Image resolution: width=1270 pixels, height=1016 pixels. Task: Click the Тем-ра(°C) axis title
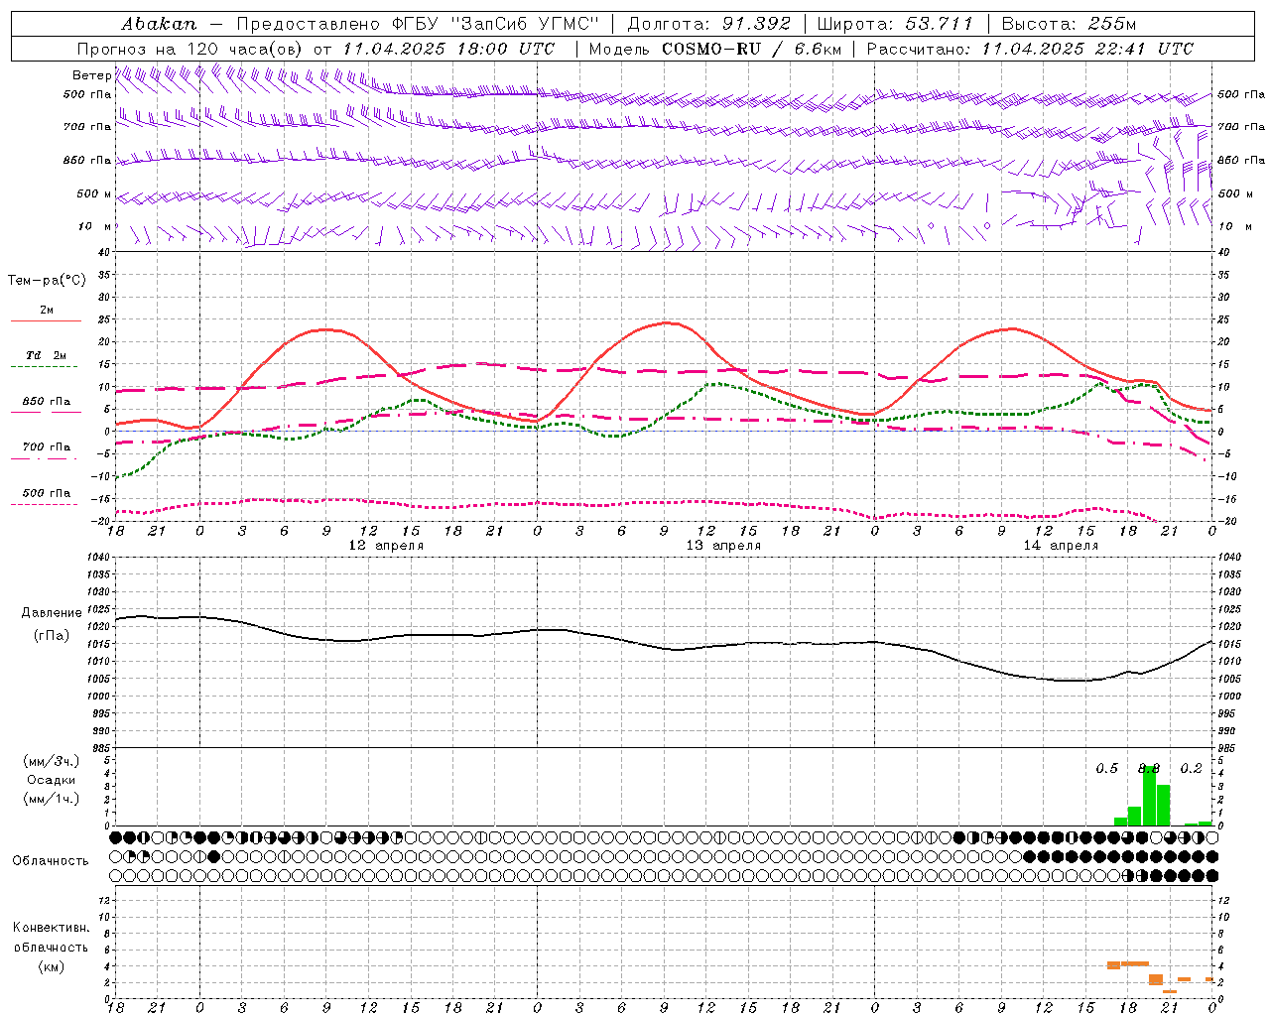[47, 281]
